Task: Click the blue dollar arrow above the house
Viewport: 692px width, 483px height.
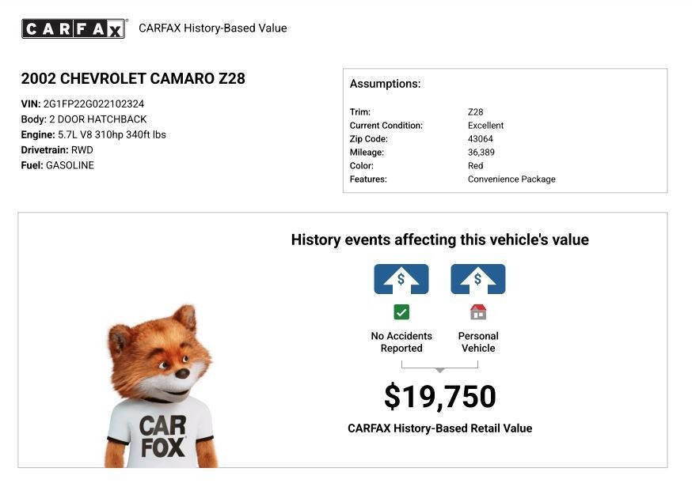Action: (478, 279)
